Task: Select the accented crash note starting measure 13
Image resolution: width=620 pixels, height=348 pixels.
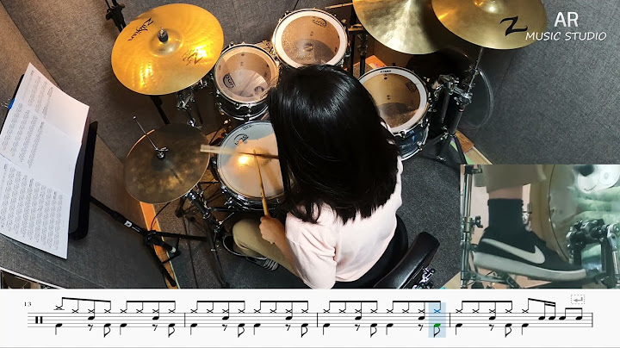Action: tap(59, 308)
